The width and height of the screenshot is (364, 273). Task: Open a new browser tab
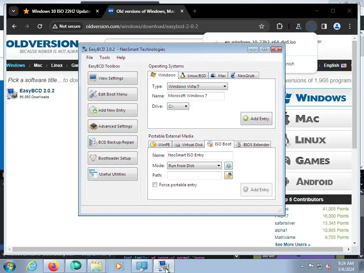(194, 11)
